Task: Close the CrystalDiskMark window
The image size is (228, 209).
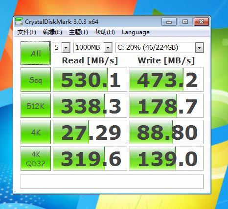Action: tap(202, 22)
